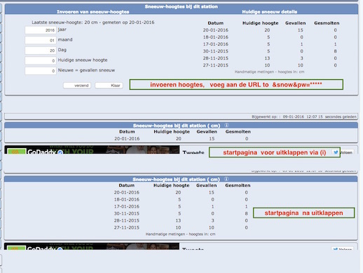363x273 pixels.
Task: Click the 'Invoeren van sneeuw-hoogtes' heading
Action: pos(93,12)
